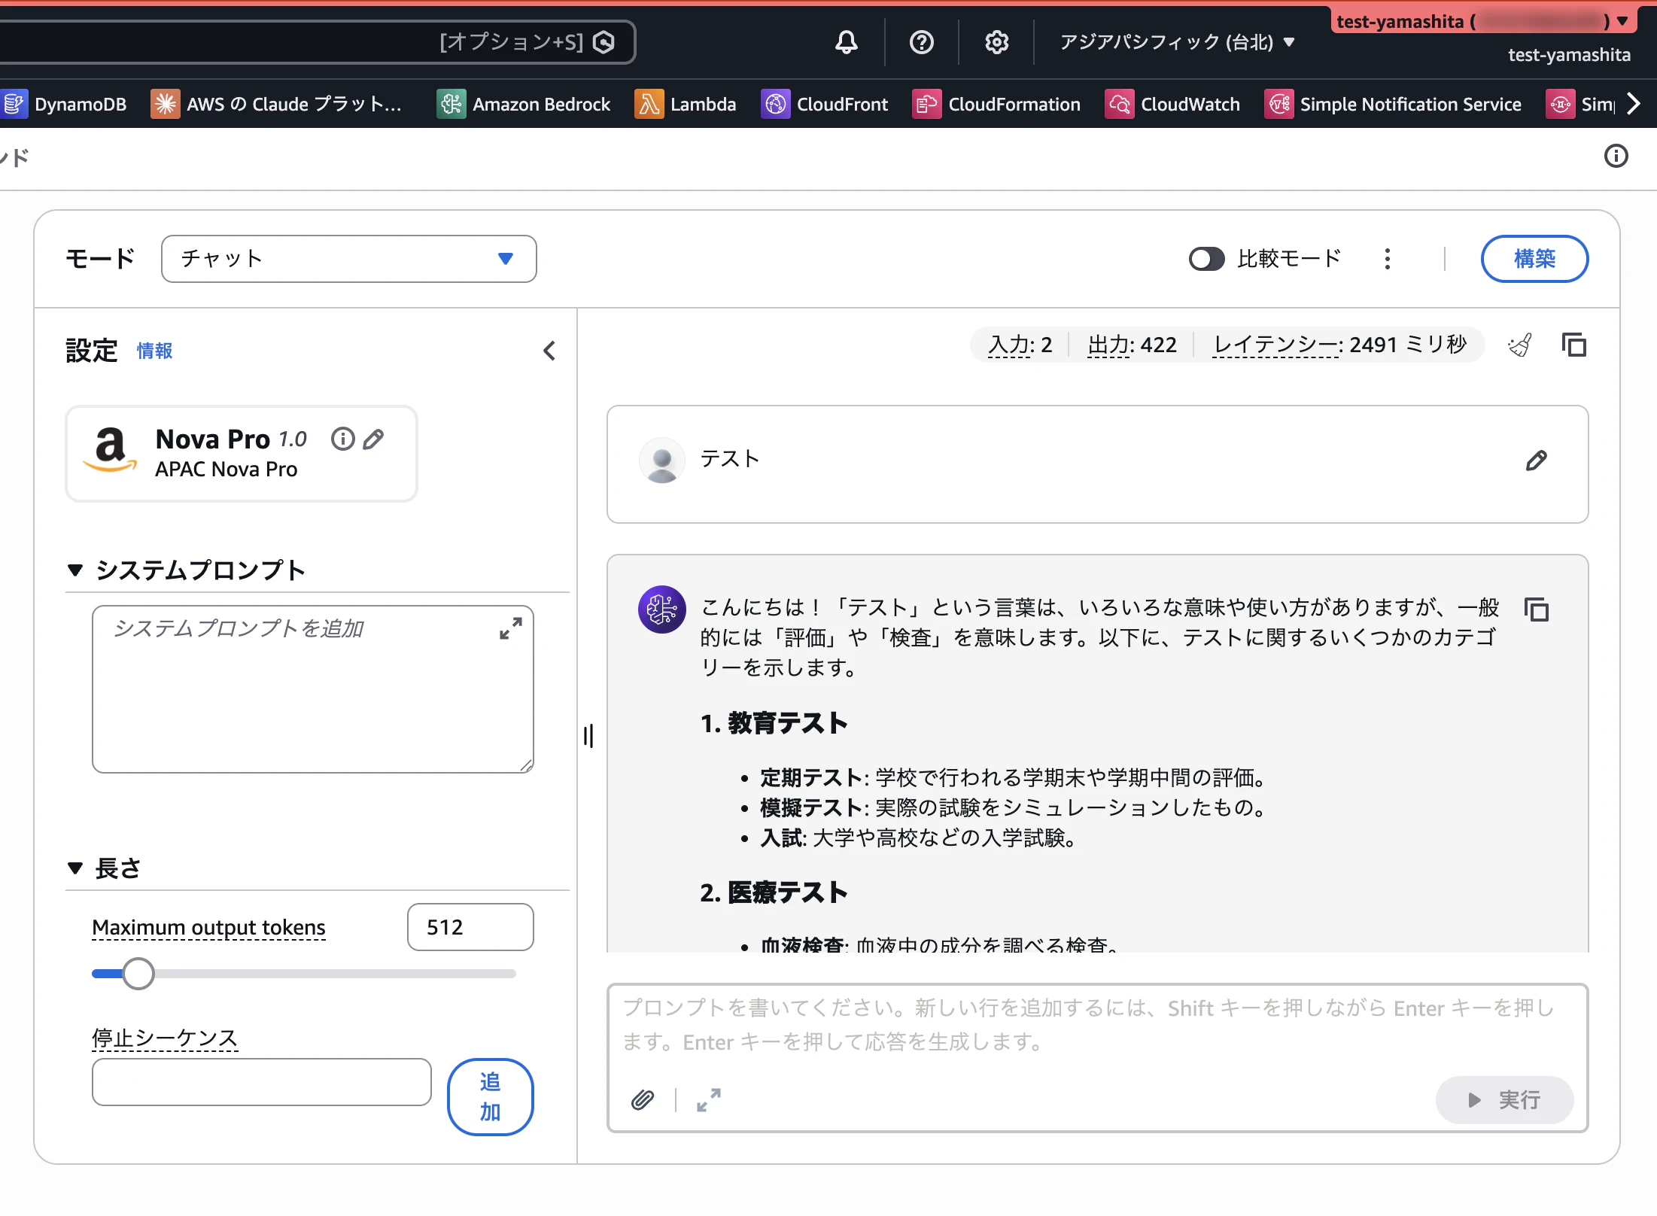
Task: Open the settings gear in top bar
Action: 996,42
